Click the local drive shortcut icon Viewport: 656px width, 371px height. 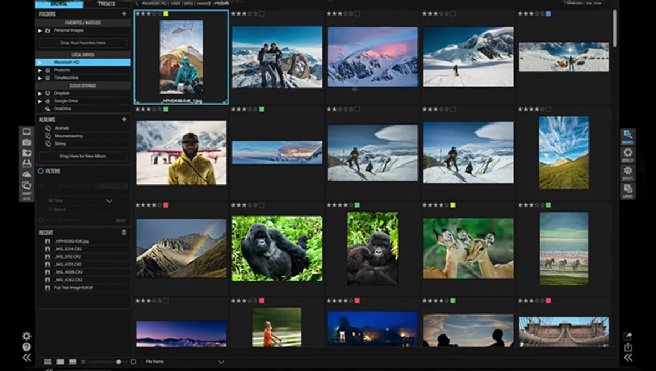coord(27,163)
